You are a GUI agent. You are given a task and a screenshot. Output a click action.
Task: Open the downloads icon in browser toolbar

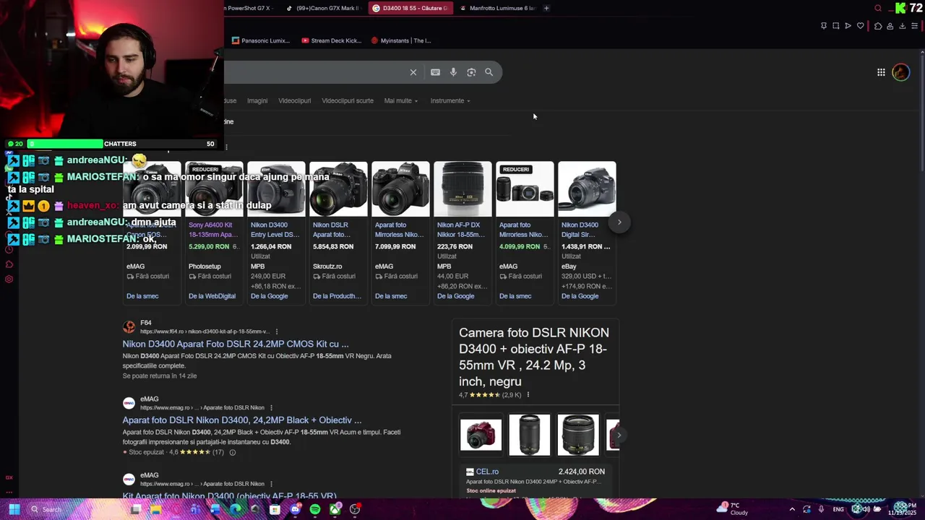point(903,26)
